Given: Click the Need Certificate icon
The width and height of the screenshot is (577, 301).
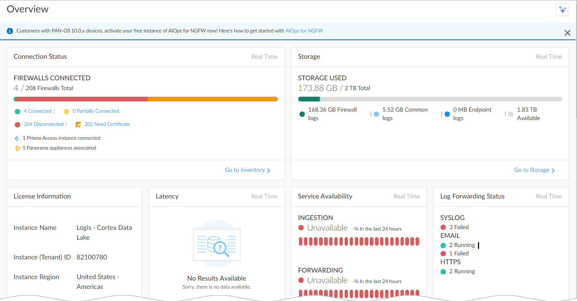Looking at the screenshot, I should [78, 125].
